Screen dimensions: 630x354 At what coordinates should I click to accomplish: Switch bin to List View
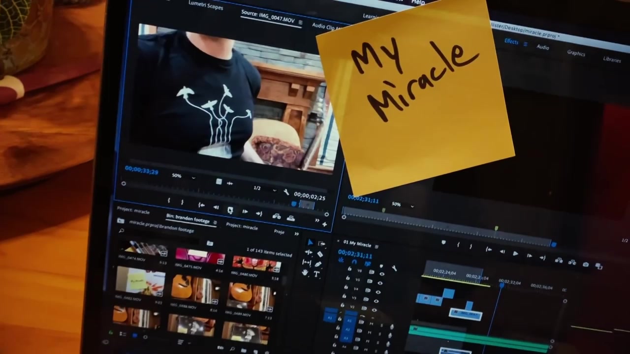pos(123,335)
